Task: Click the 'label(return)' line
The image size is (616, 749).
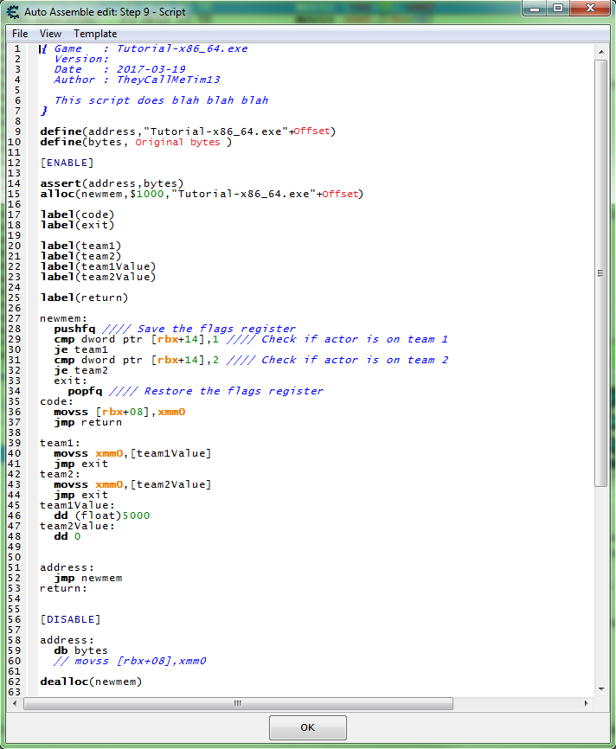Action: pos(84,298)
